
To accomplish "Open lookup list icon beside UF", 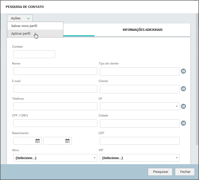I will (x=183, y=106).
